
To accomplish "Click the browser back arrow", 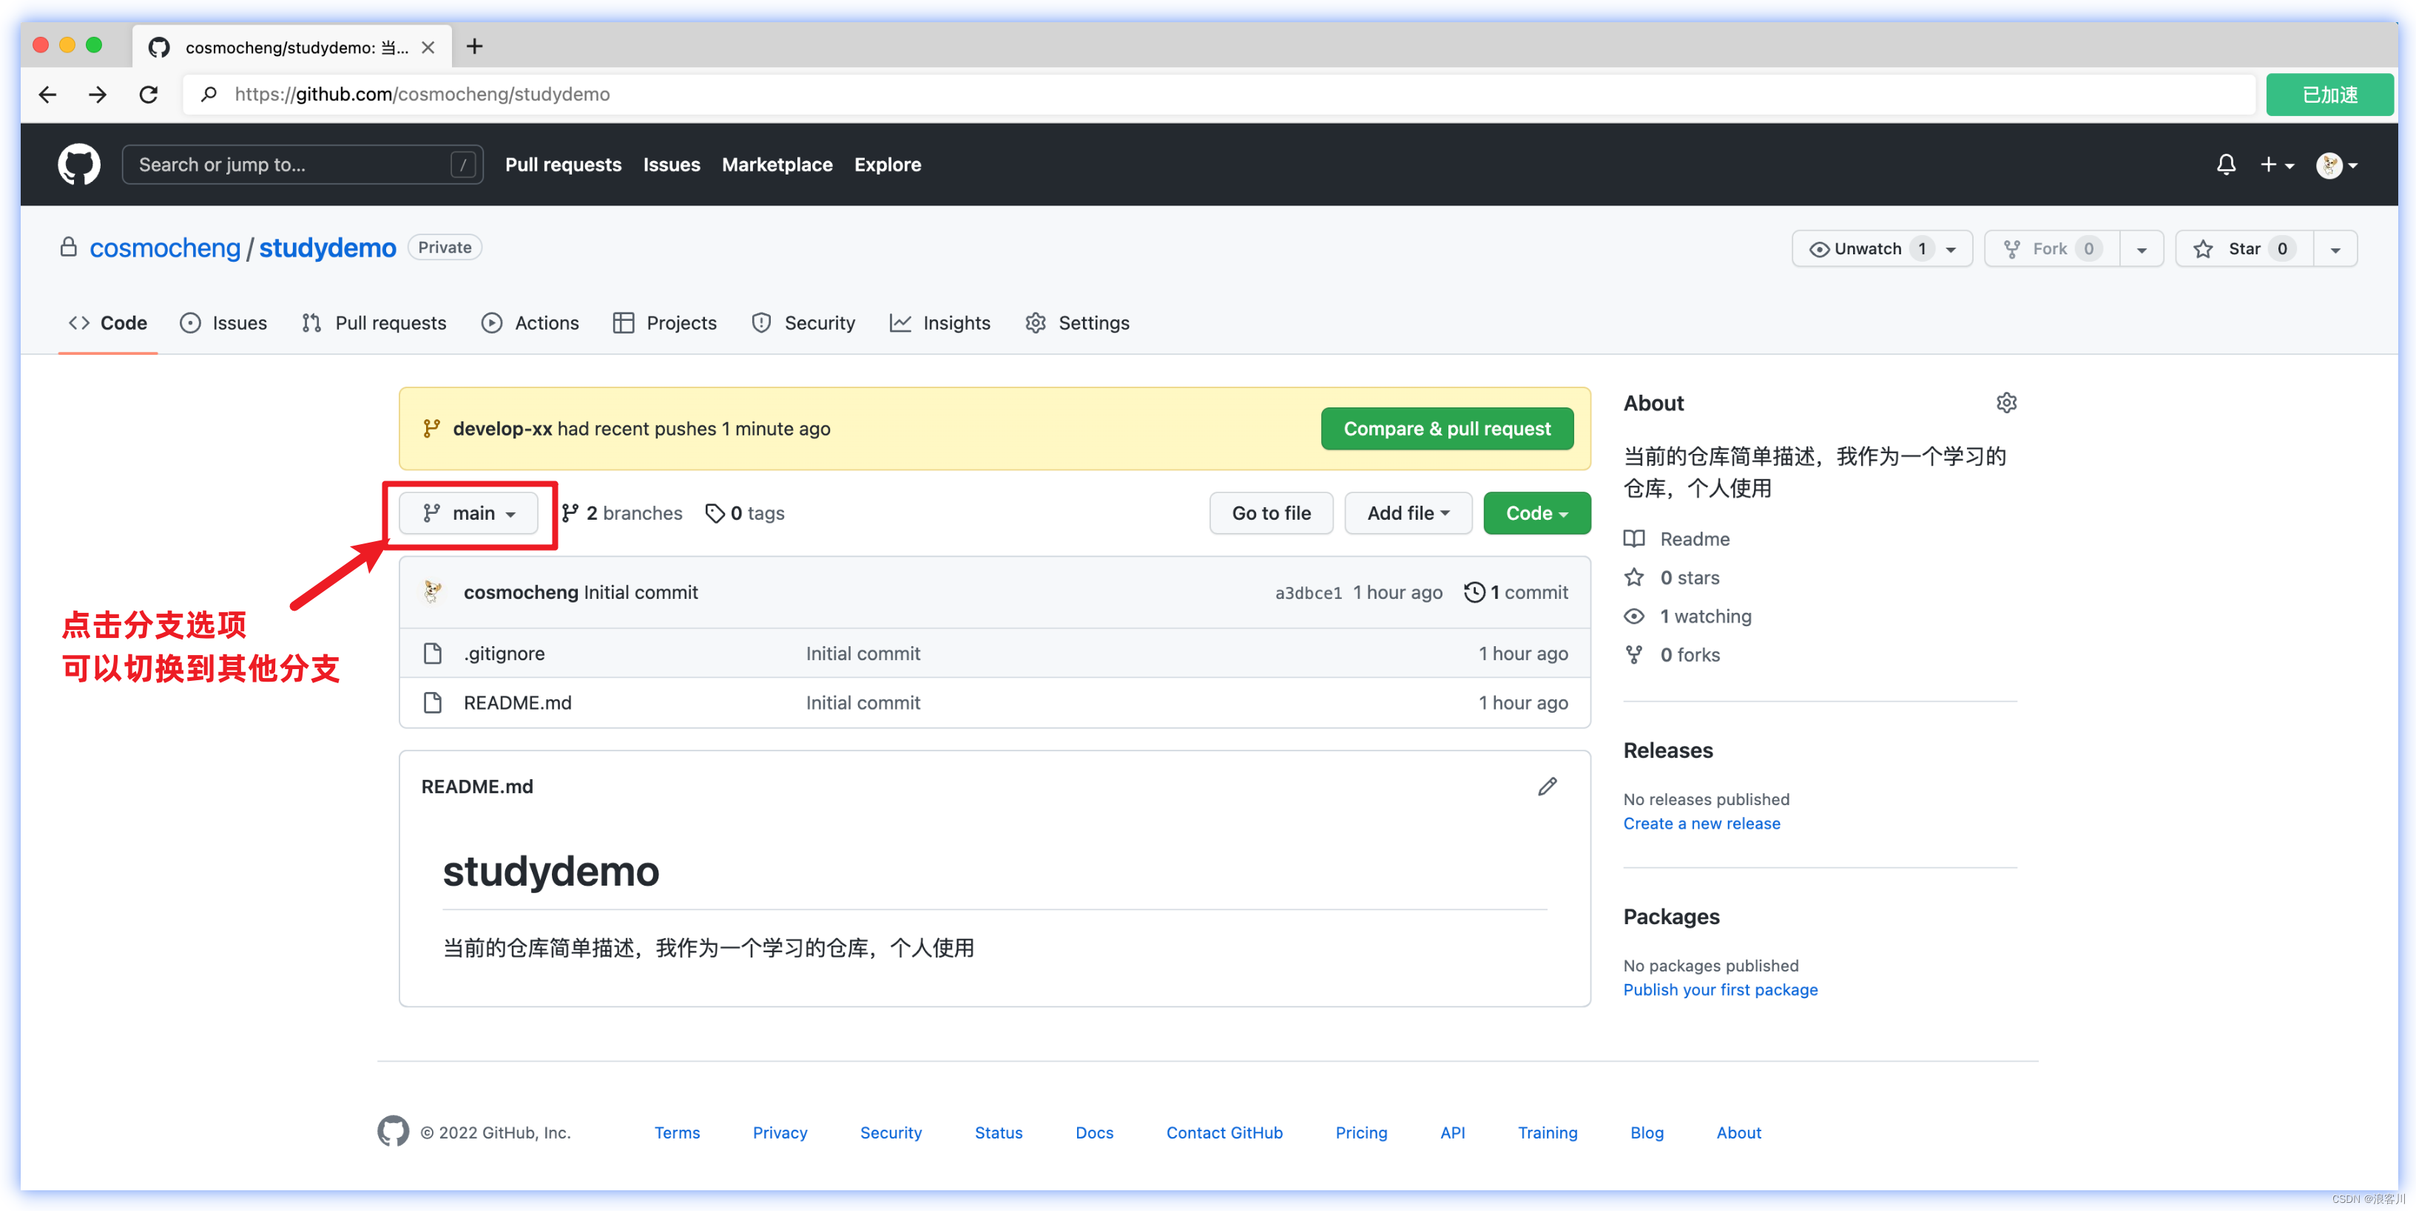I will pos(47,95).
